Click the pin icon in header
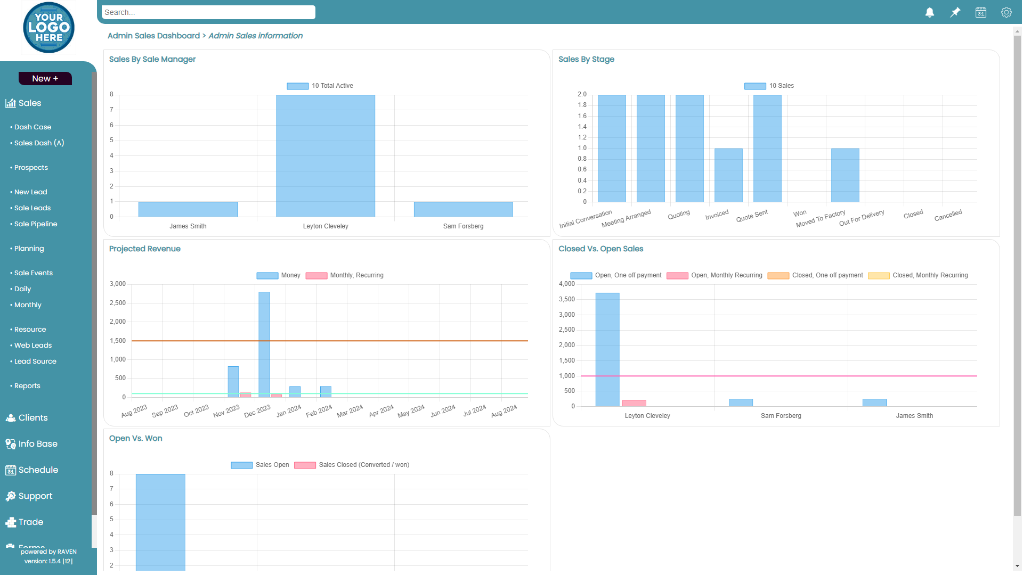Viewport: 1023px width, 575px height. (955, 12)
